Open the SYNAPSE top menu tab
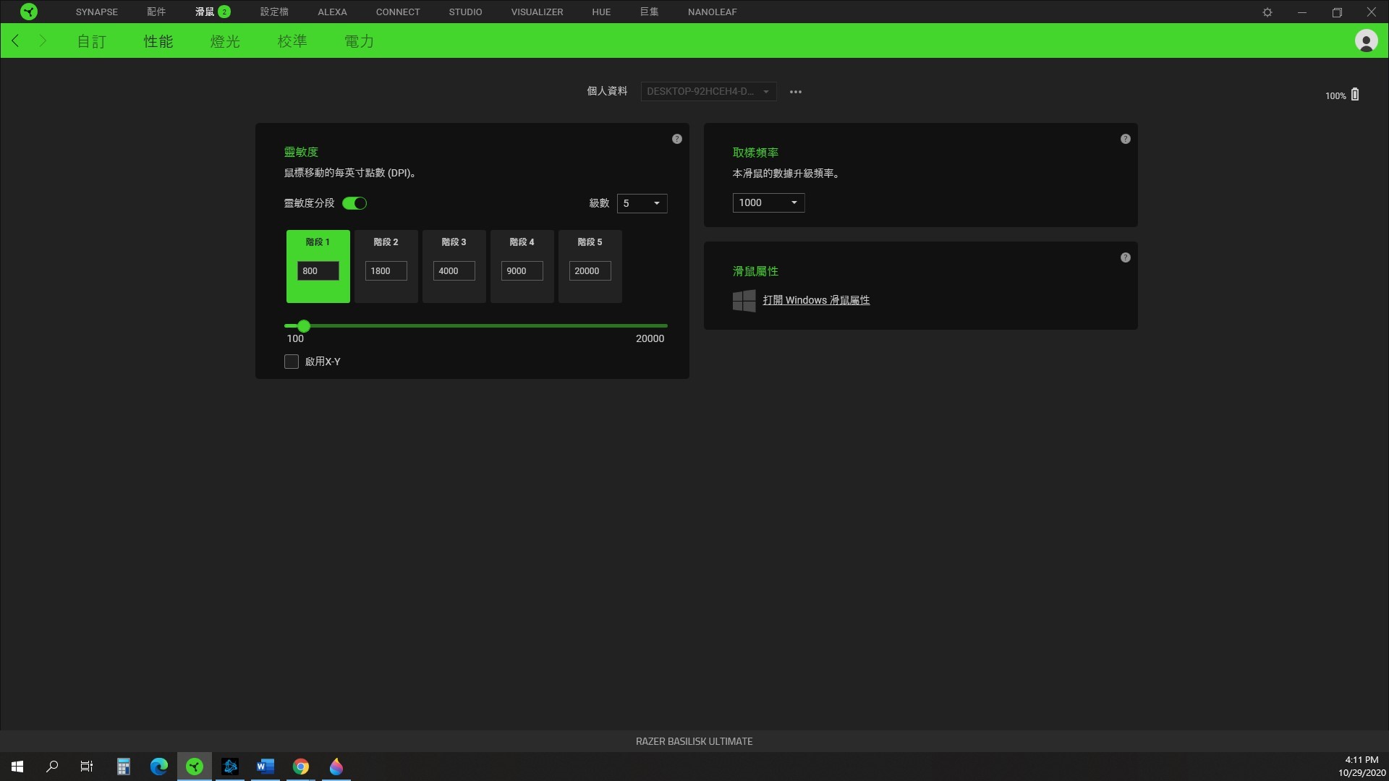Image resolution: width=1389 pixels, height=781 pixels. [97, 12]
